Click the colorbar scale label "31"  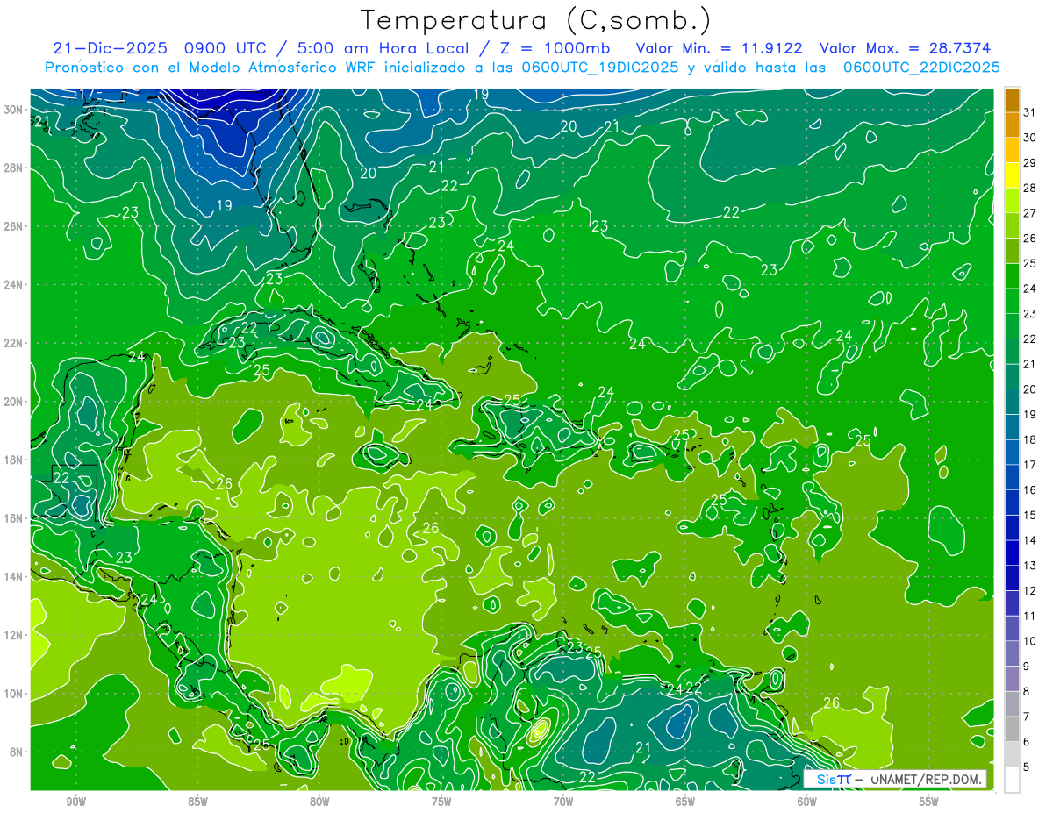(x=1030, y=111)
